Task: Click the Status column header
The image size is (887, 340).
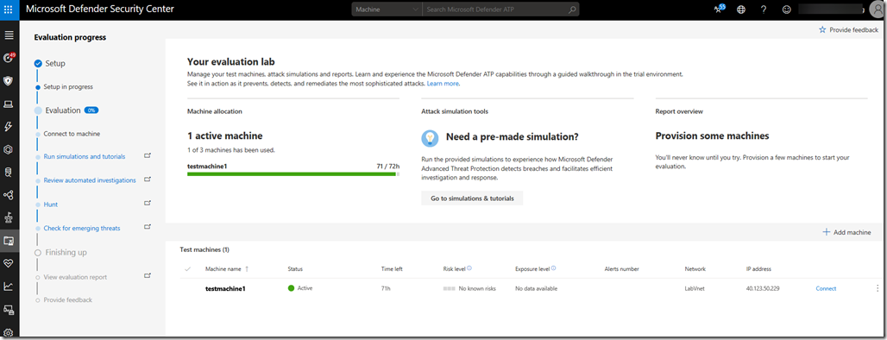Action: pos(295,268)
